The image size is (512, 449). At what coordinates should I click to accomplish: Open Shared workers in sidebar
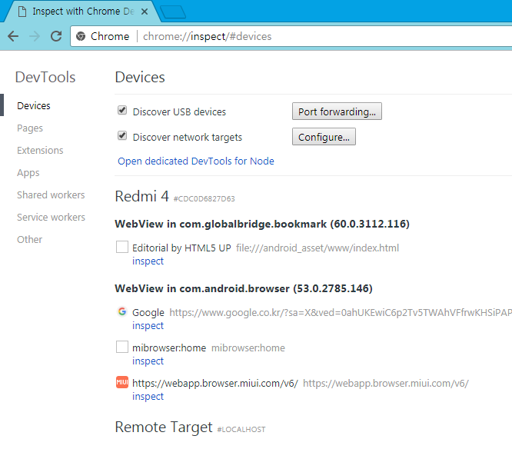pyautogui.click(x=51, y=195)
